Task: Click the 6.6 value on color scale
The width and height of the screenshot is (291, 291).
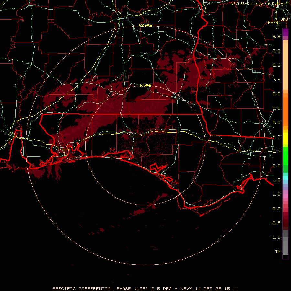Action: 276,94
